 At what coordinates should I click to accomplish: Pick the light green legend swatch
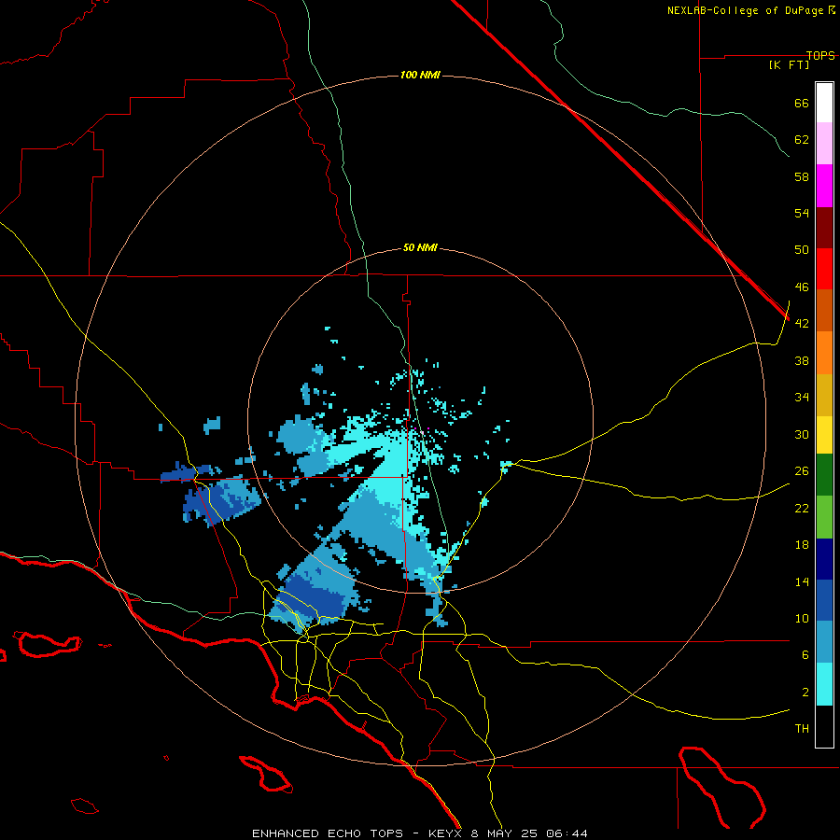pyautogui.click(x=824, y=516)
